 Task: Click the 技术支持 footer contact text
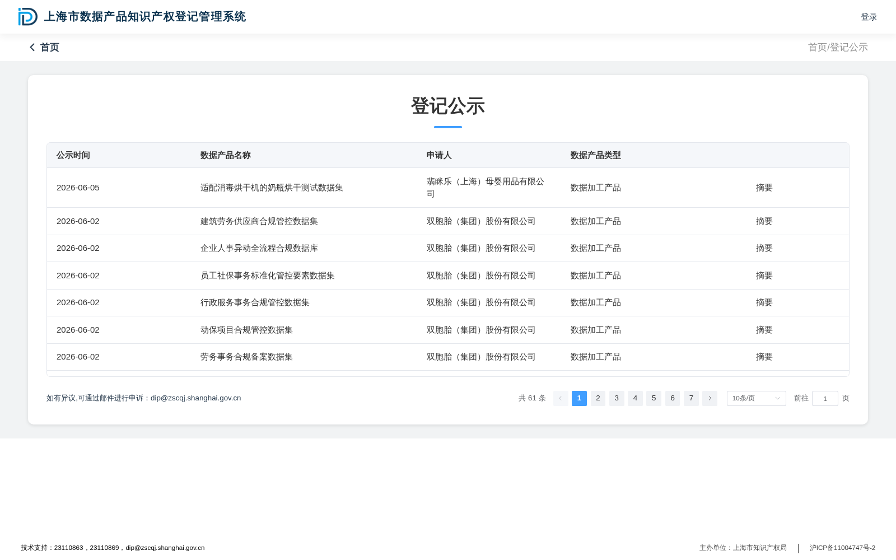(x=113, y=548)
